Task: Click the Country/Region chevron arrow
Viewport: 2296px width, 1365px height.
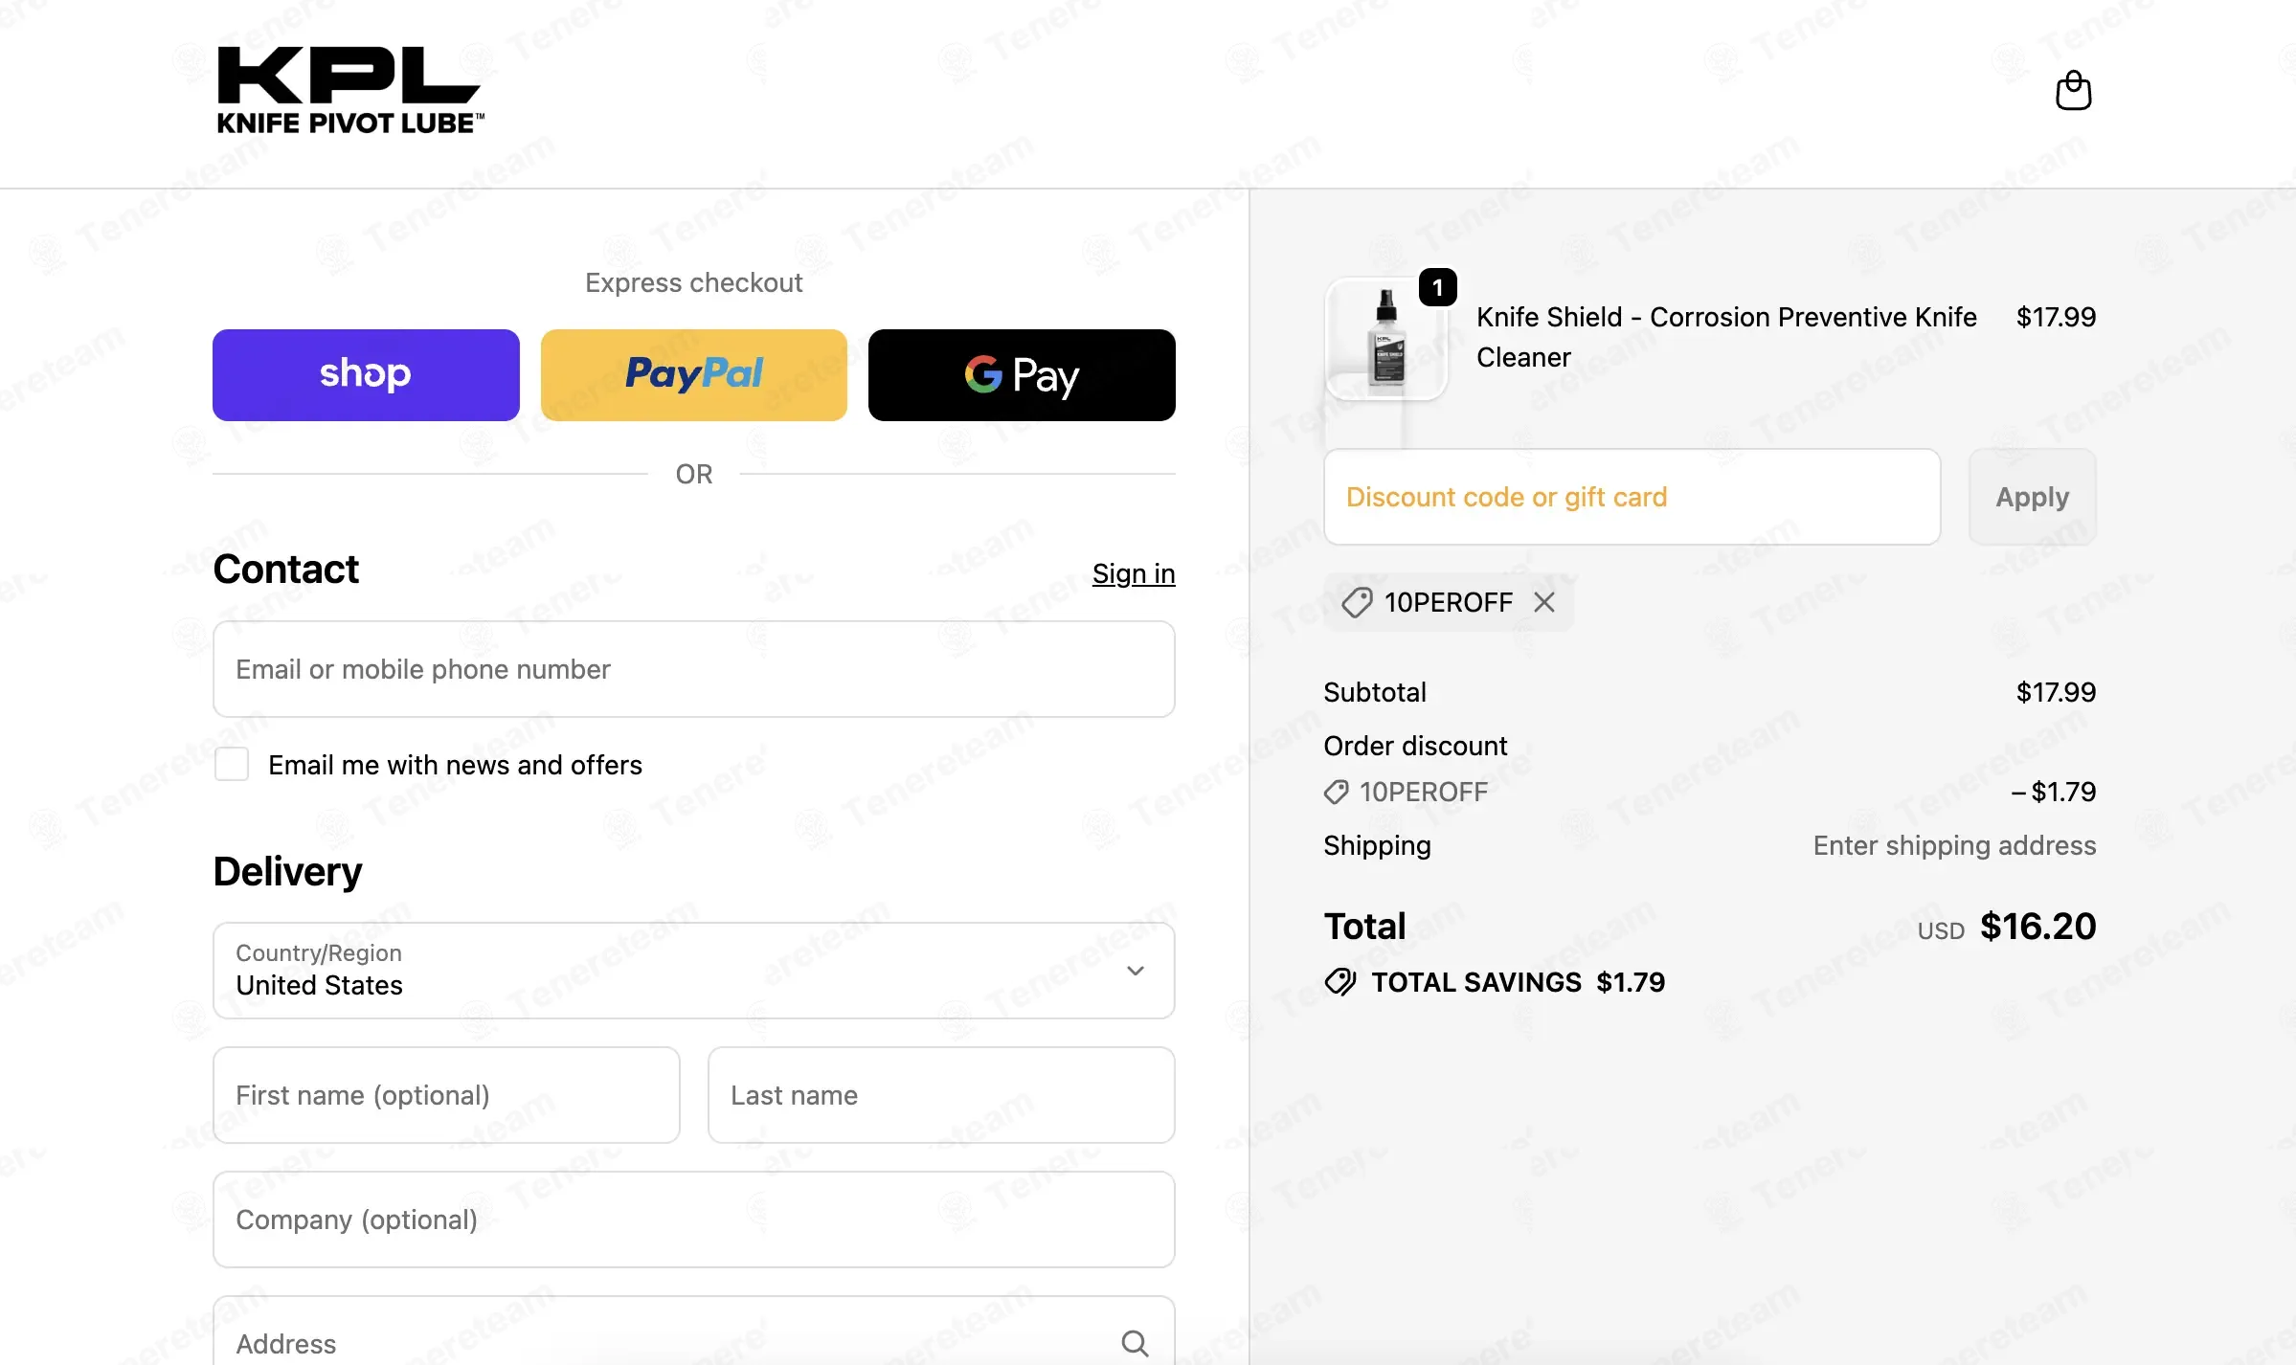Action: pos(1136,970)
